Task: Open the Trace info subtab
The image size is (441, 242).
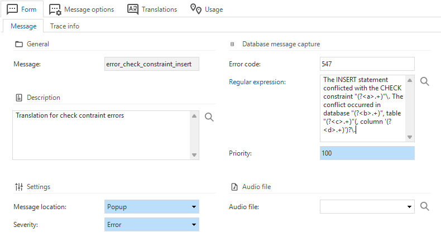Action: tap(64, 26)
